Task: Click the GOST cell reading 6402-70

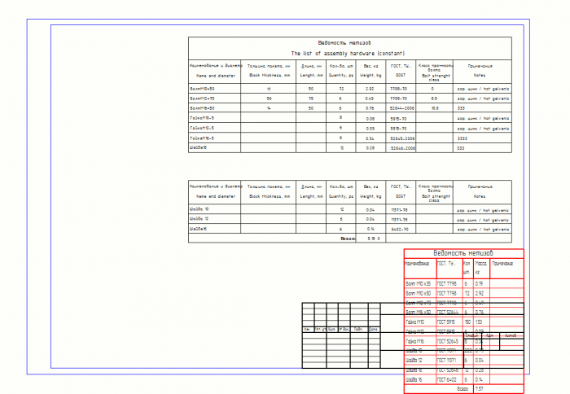Action: click(400, 230)
